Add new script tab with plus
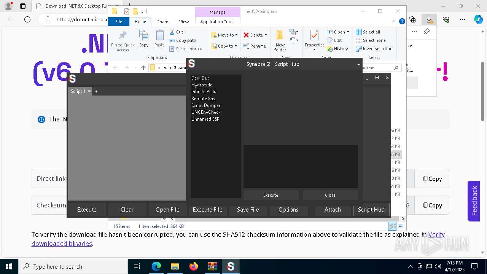Image resolution: width=487 pixels, height=274 pixels. 96,91
